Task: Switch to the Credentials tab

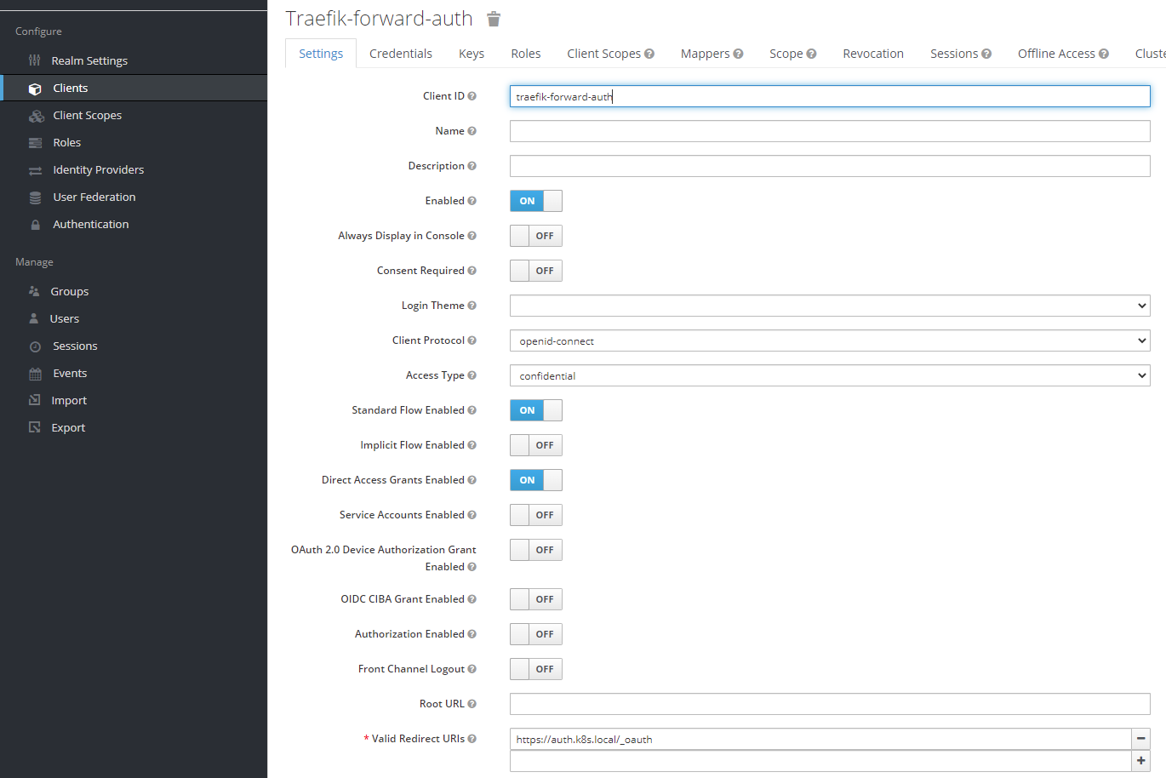Action: coord(401,54)
